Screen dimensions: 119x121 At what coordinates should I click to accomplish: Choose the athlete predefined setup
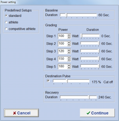(x=6, y=22)
